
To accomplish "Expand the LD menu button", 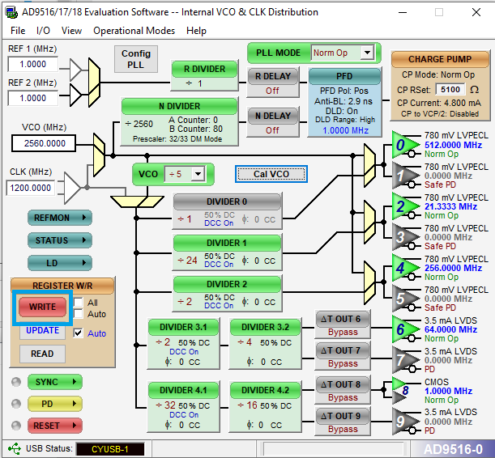I will pyautogui.click(x=60, y=263).
